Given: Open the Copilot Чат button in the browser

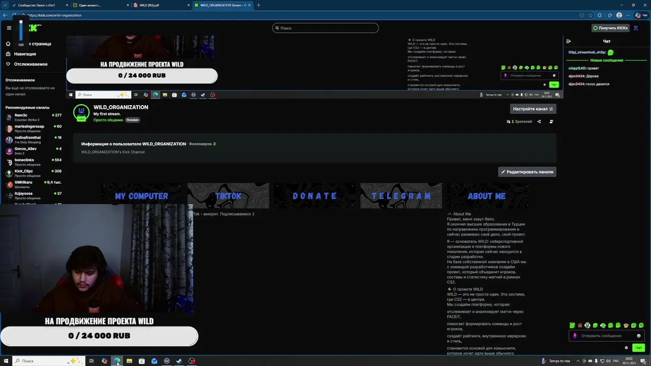Looking at the screenshot, I should point(641,15).
